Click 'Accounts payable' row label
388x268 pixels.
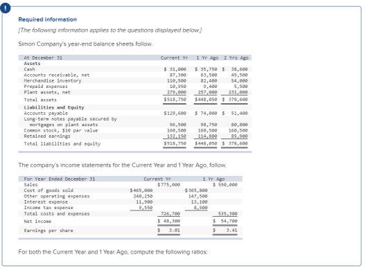(x=46, y=114)
